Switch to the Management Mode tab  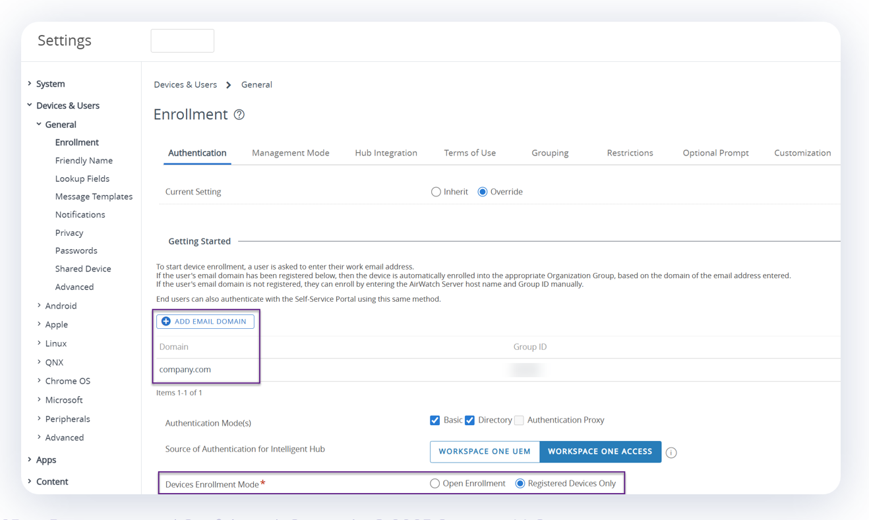(x=290, y=152)
